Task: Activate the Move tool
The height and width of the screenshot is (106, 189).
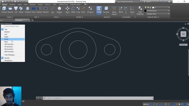Action: [68, 10]
